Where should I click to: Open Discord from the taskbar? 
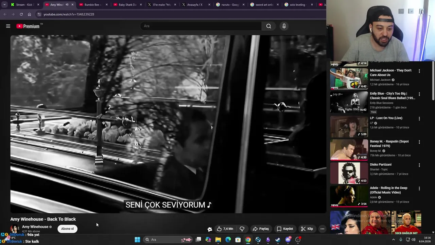[288, 240]
